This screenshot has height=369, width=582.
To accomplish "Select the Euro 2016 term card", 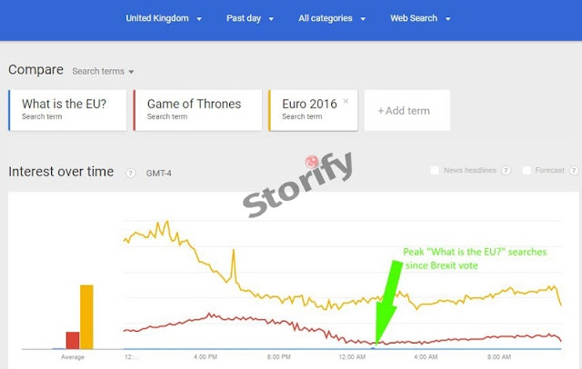I will point(313,110).
